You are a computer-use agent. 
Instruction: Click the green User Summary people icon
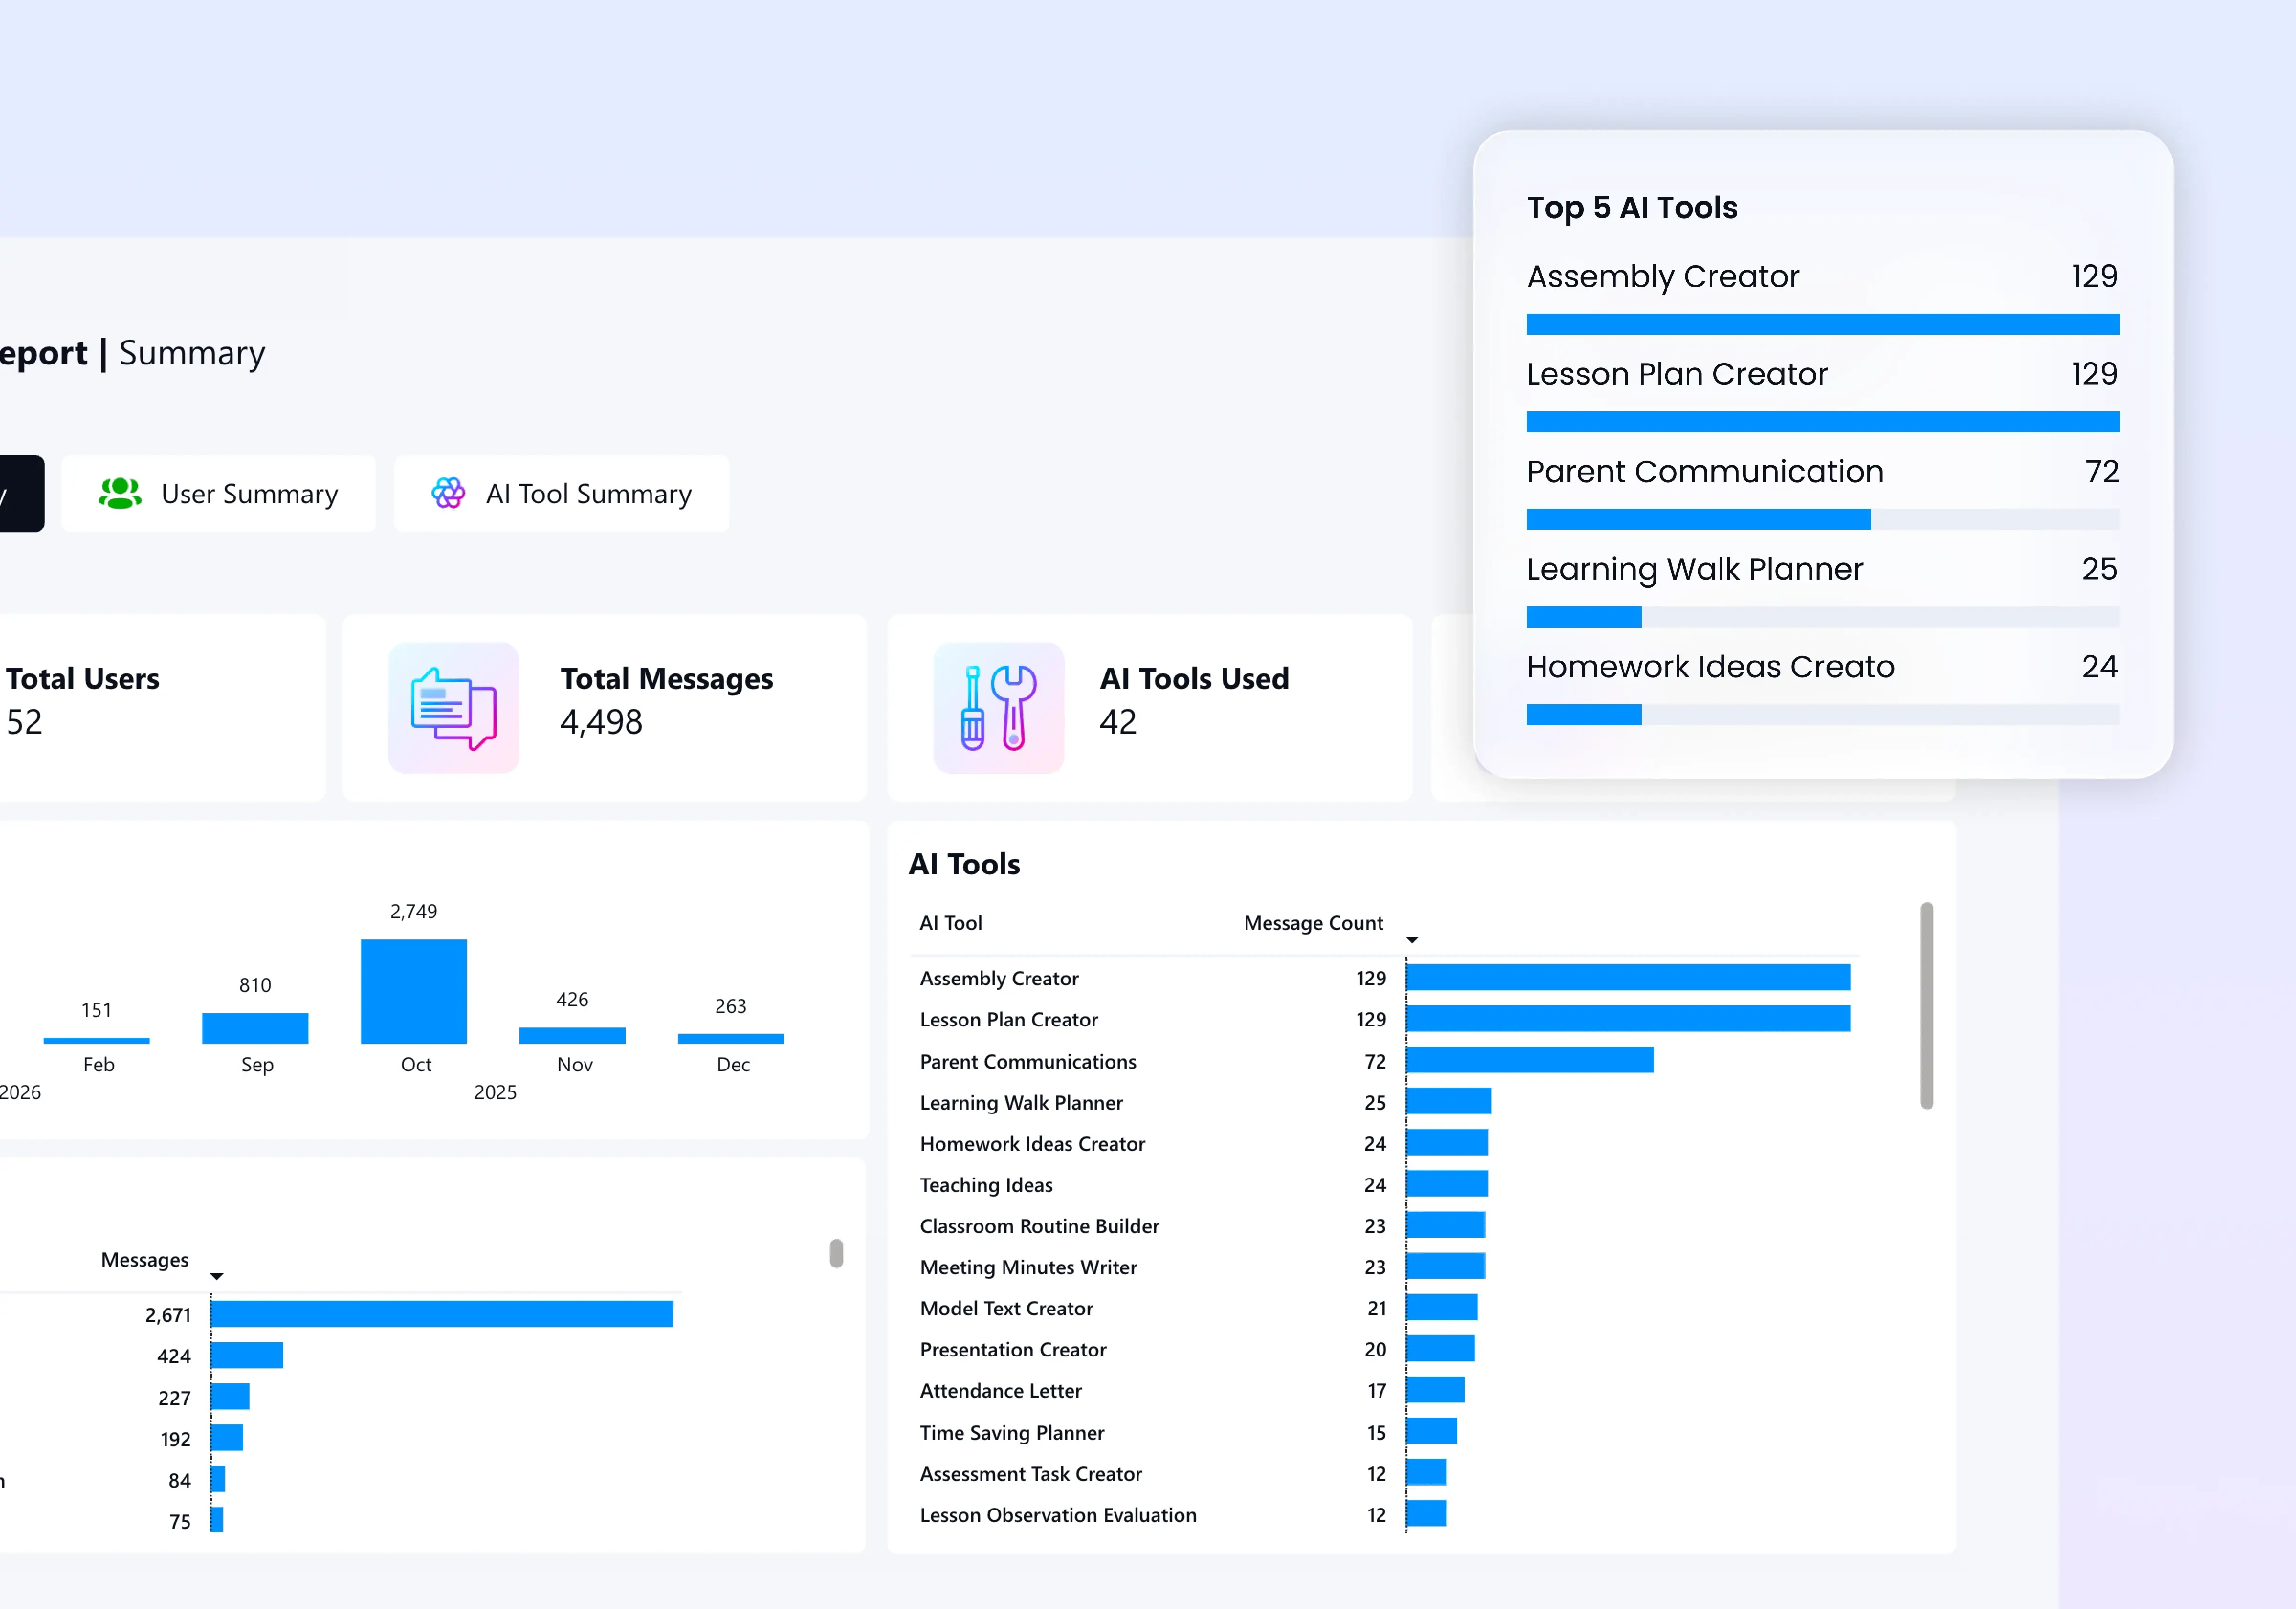(x=120, y=493)
